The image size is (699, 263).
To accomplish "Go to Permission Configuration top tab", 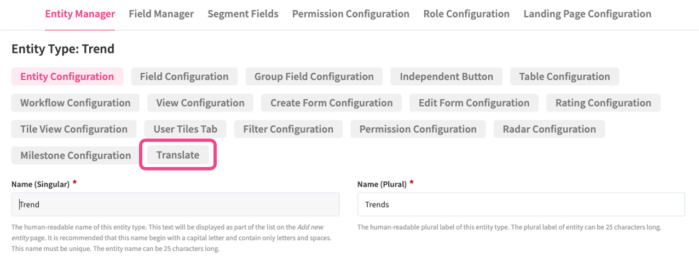I will [x=350, y=14].
